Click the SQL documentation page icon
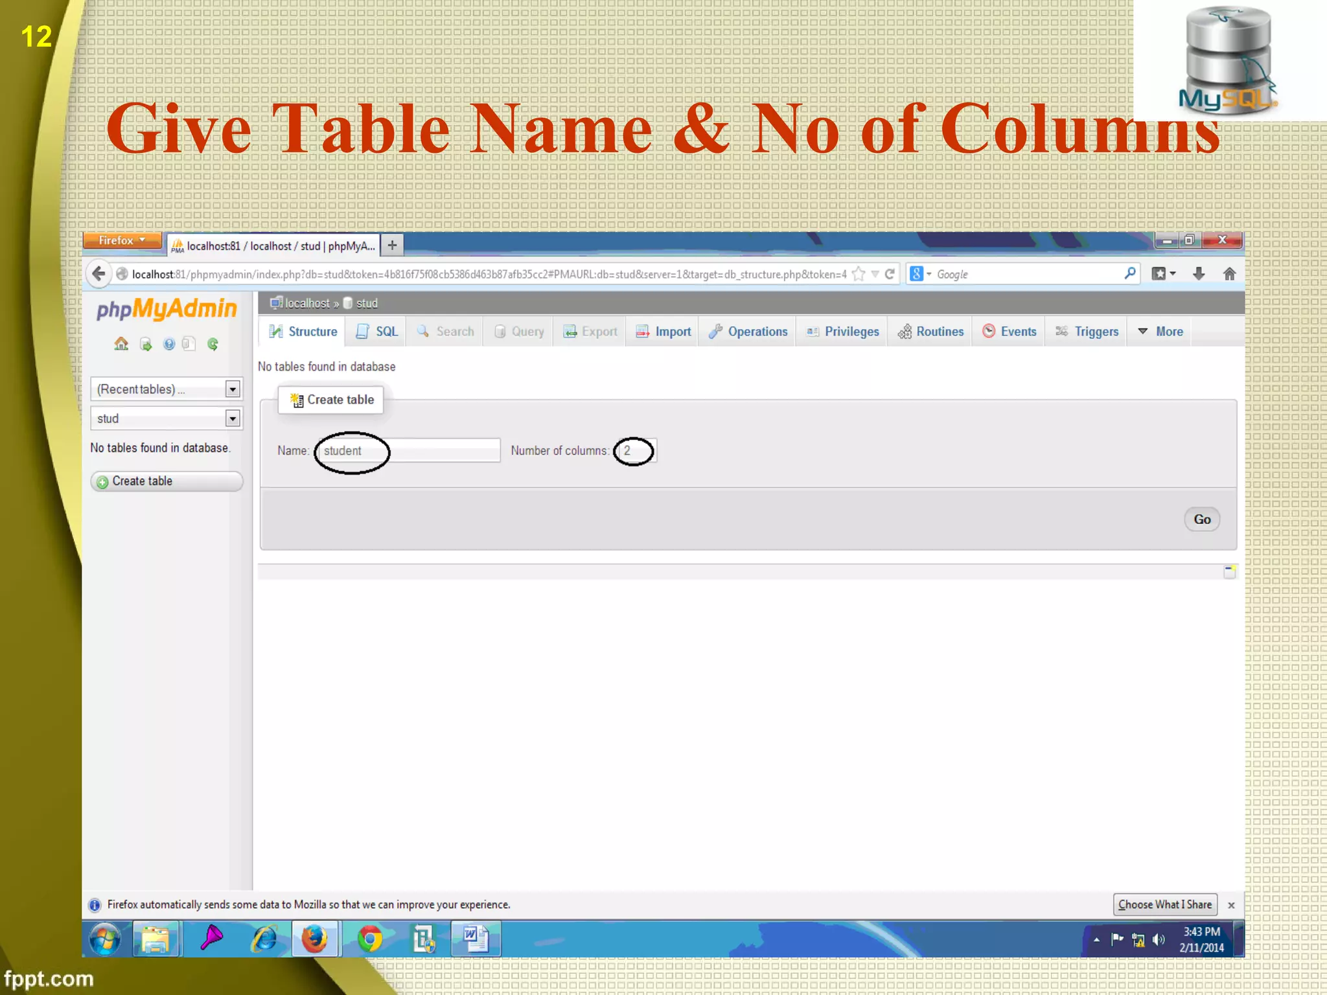Viewport: 1327px width, 995px height. 189,344
